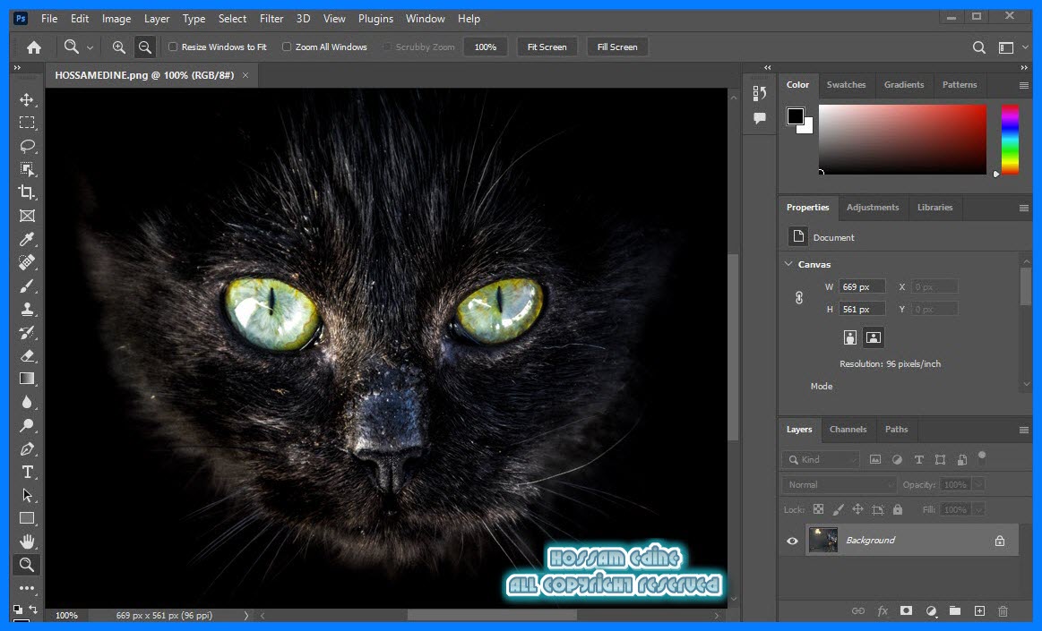This screenshot has width=1042, height=631.
Task: Click the 100% zoom button
Action: (x=485, y=47)
